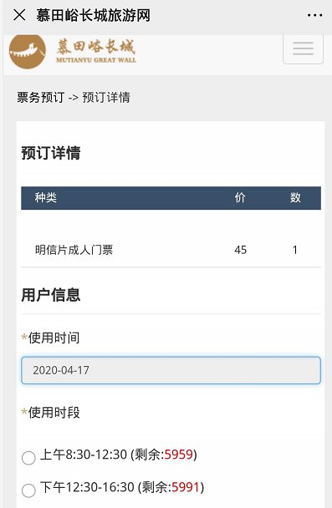Open the hamburger navigation menu
This screenshot has width=332, height=508.
click(303, 48)
